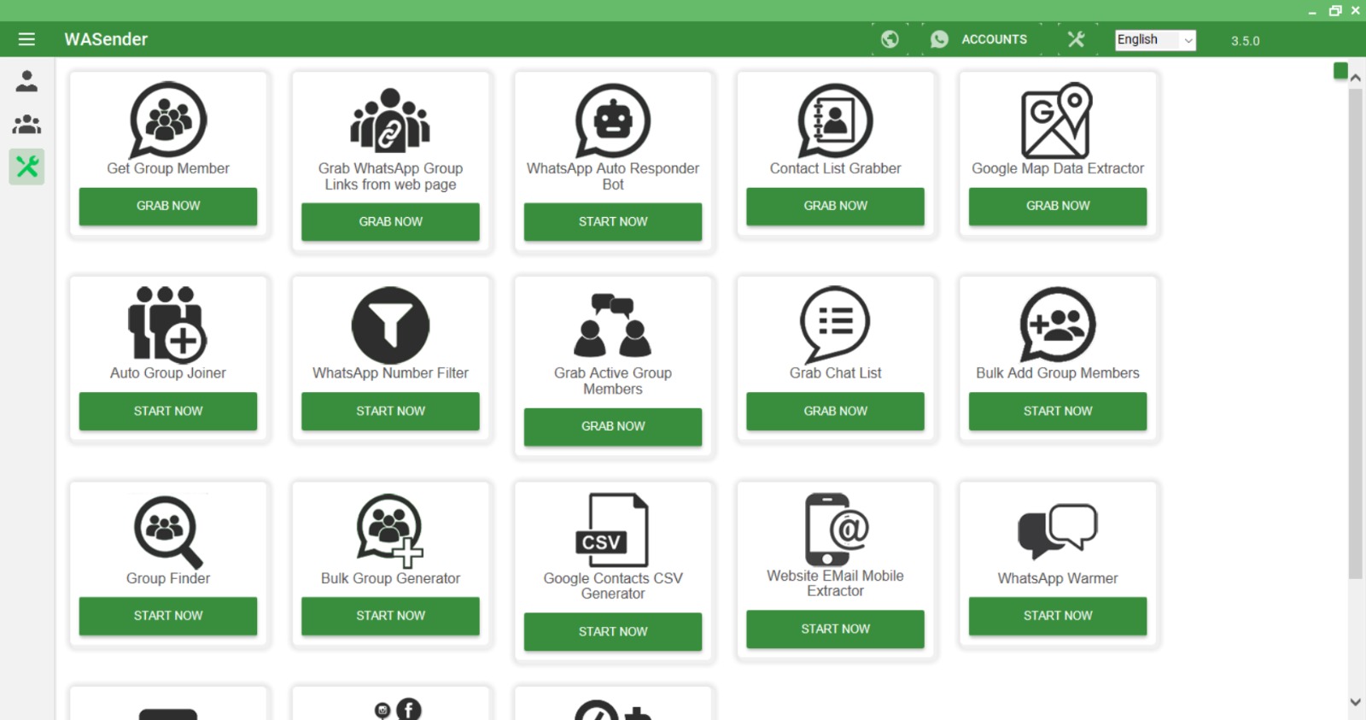Start the Google Contacts CSV Generator
The image size is (1366, 720).
[613, 631]
